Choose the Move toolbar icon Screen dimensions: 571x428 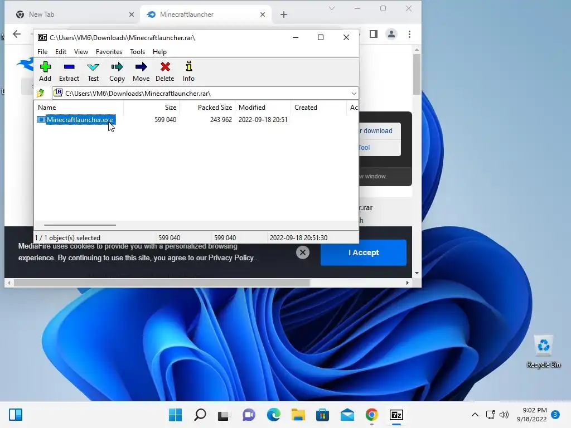coord(141,71)
